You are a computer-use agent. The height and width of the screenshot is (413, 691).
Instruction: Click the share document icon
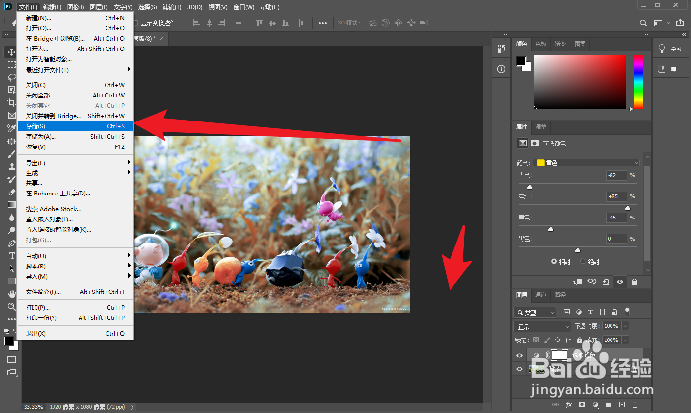click(x=680, y=23)
